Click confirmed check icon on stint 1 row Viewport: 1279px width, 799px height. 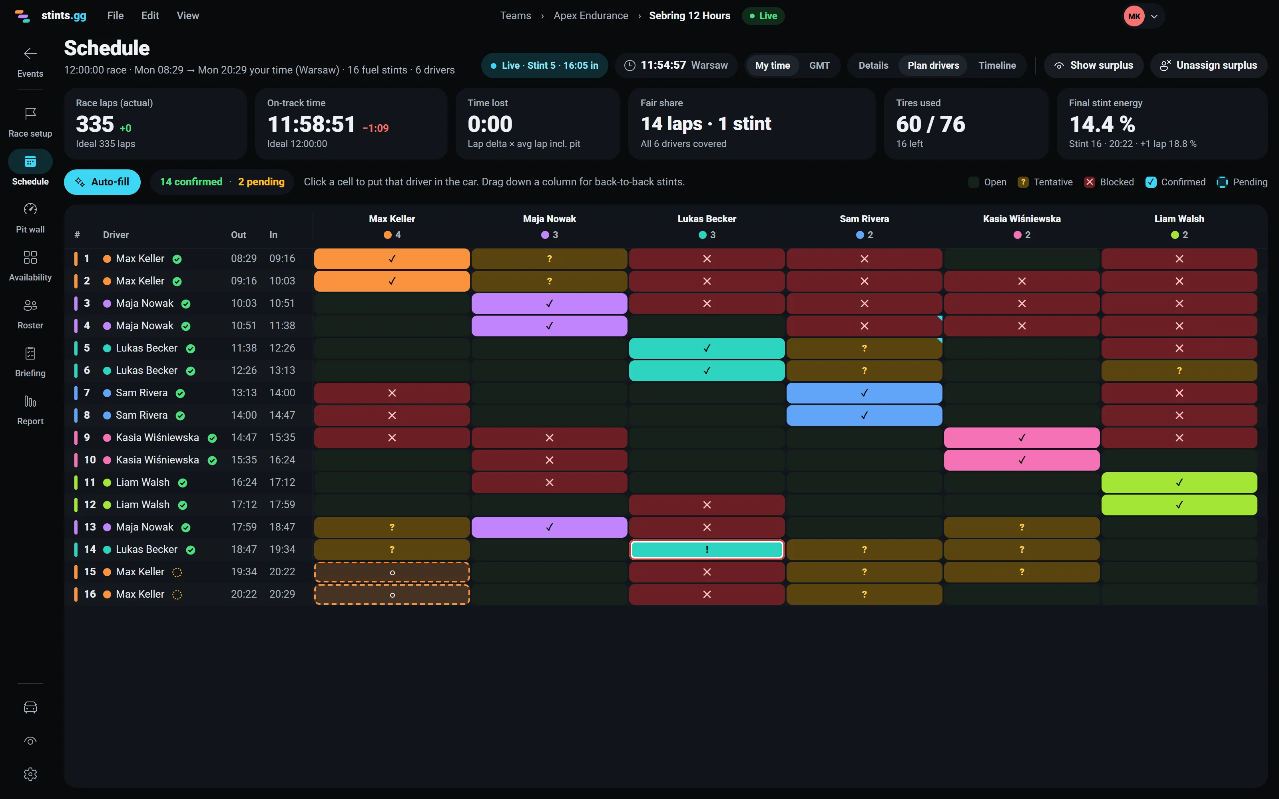point(177,259)
